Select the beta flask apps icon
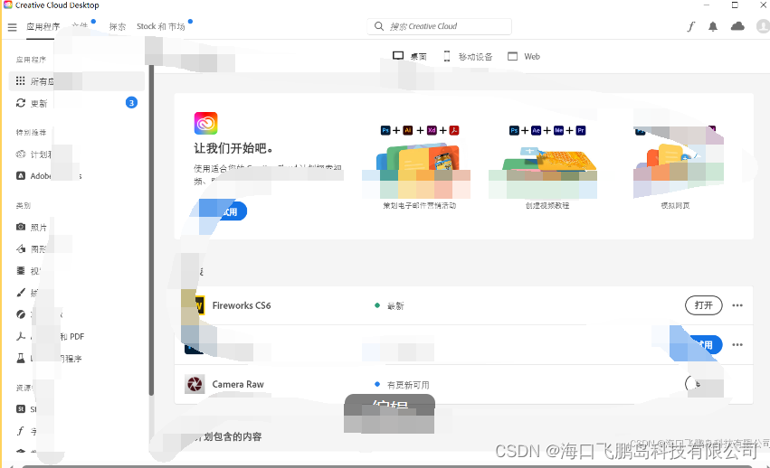 [x=21, y=358]
